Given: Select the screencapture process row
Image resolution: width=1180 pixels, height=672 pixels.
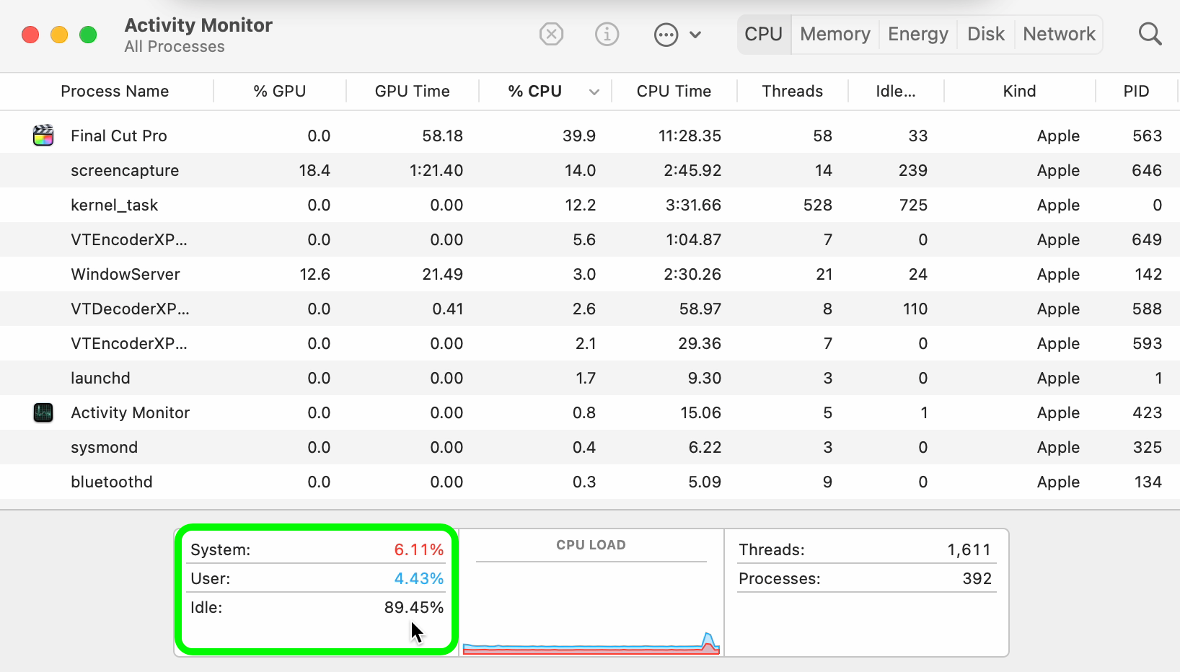Looking at the screenshot, I should 590,170.
